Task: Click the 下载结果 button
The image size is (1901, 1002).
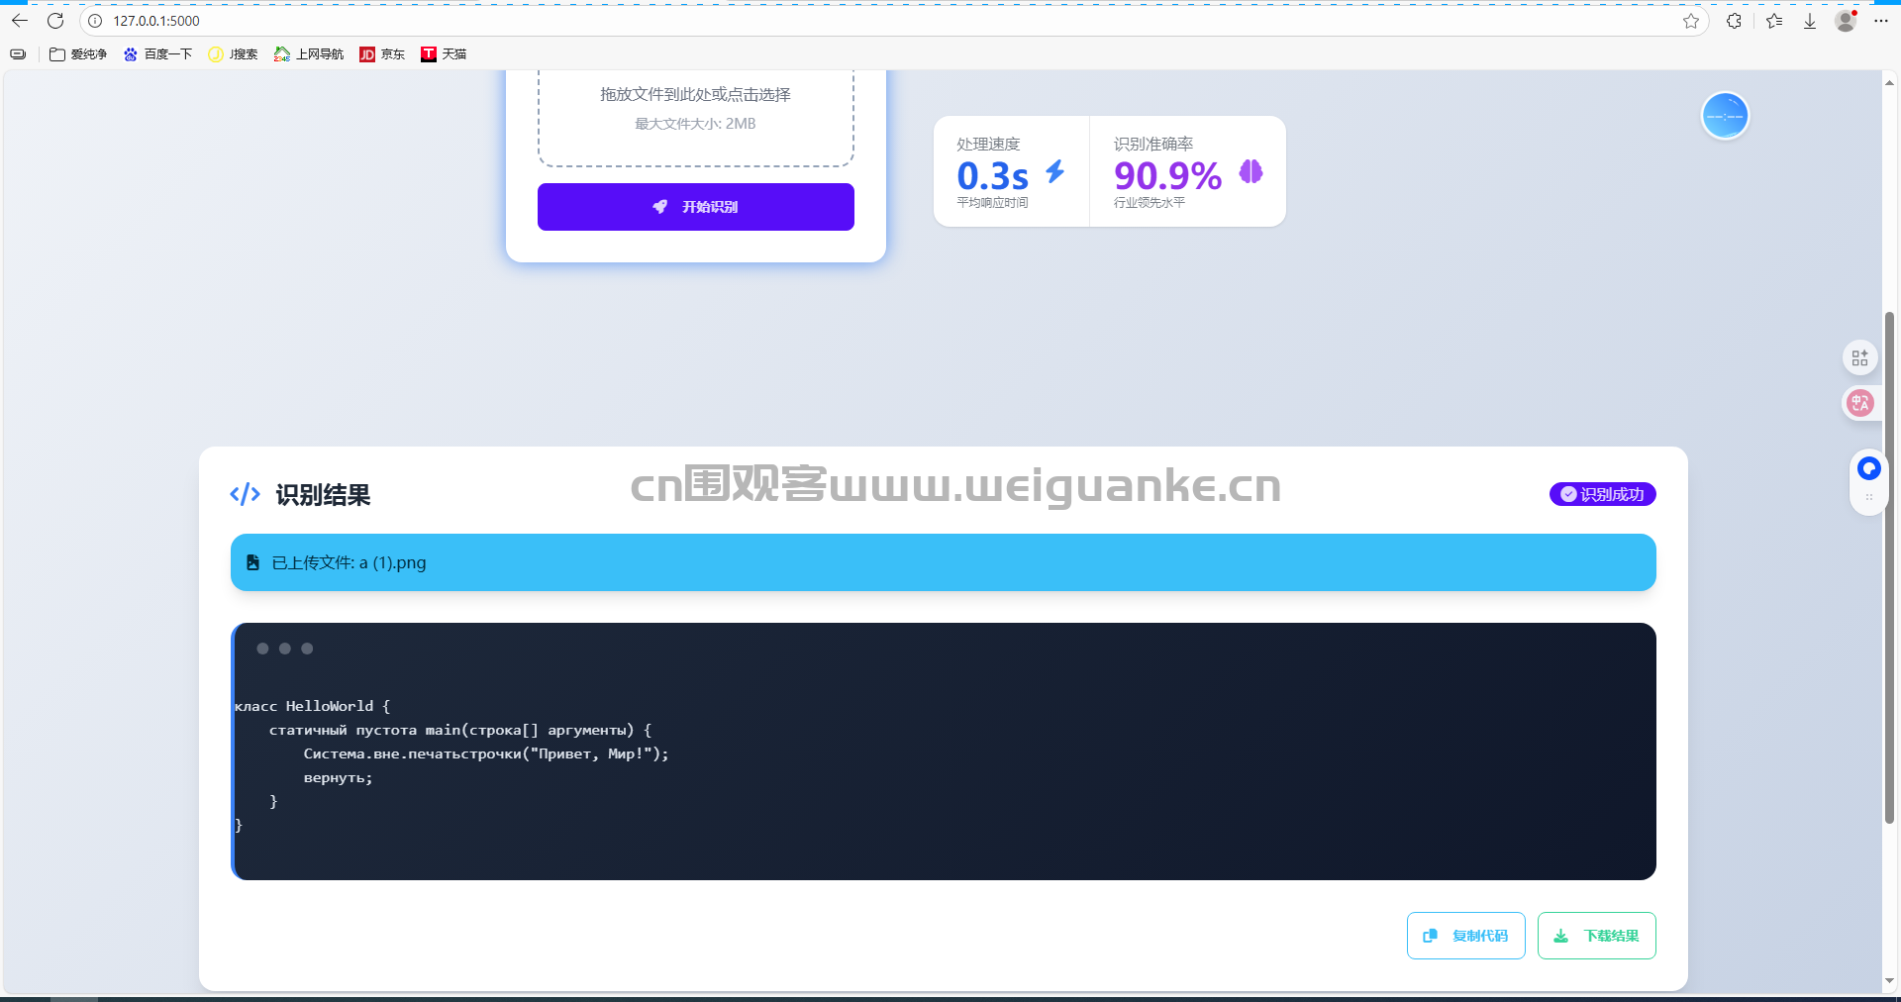Action: coord(1596,936)
